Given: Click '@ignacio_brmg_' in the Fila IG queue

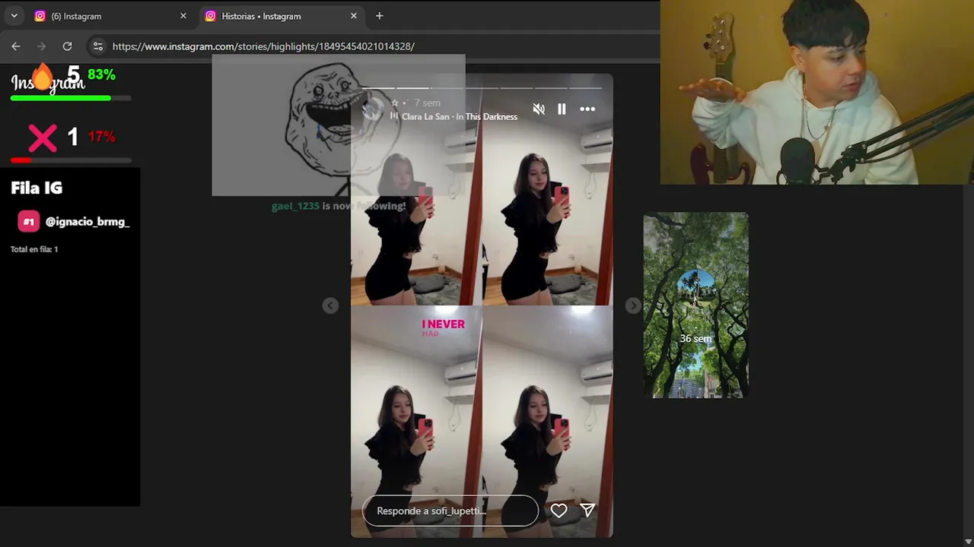Looking at the screenshot, I should click(88, 222).
